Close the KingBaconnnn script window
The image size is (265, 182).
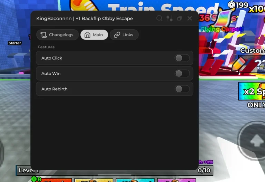[x=190, y=18]
